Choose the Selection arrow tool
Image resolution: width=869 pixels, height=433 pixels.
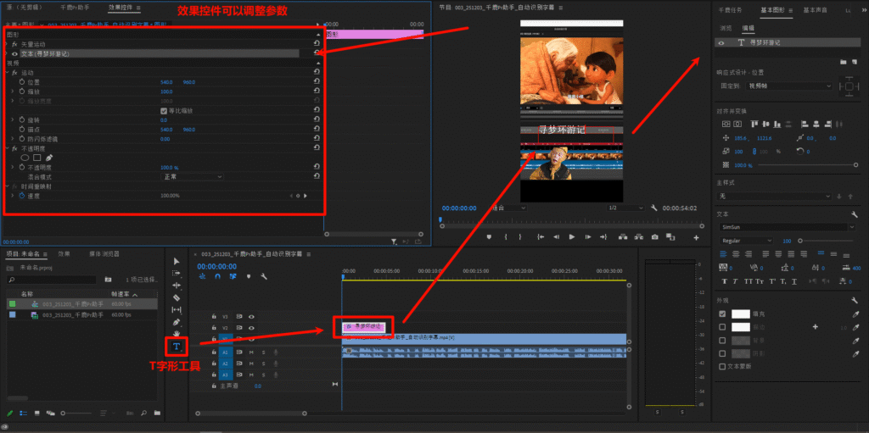pos(177,261)
